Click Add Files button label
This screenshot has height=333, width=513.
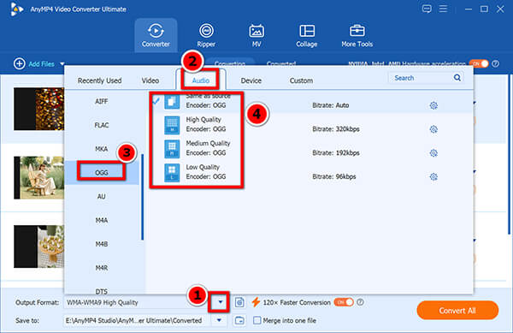41,64
